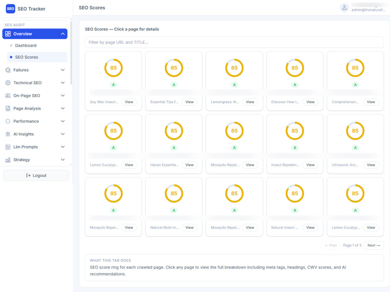Screen dimensions: 390x292
Task: Collapse the Overview section chevron
Action: coord(63,34)
